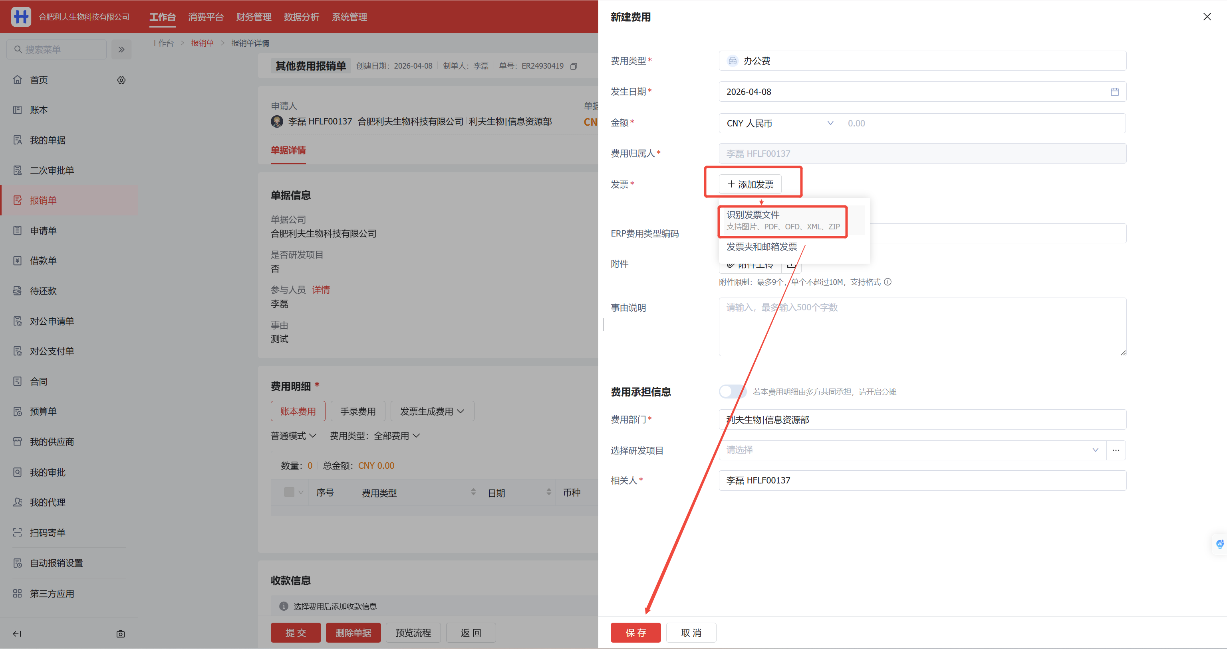Viewport: 1227px width, 649px height.
Task: Click the 事由说明 text area
Action: click(922, 327)
